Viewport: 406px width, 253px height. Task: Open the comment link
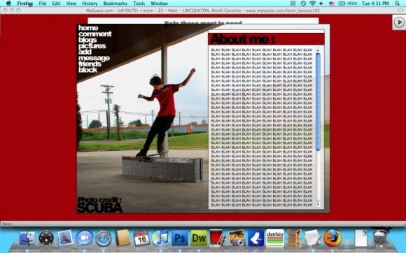tap(95, 34)
